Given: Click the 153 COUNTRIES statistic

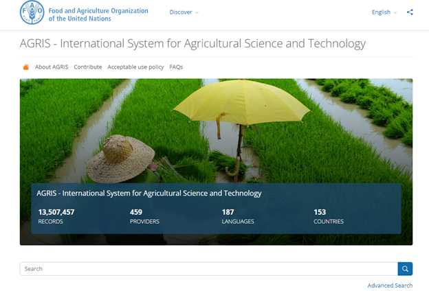Looking at the screenshot, I should 329,216.
